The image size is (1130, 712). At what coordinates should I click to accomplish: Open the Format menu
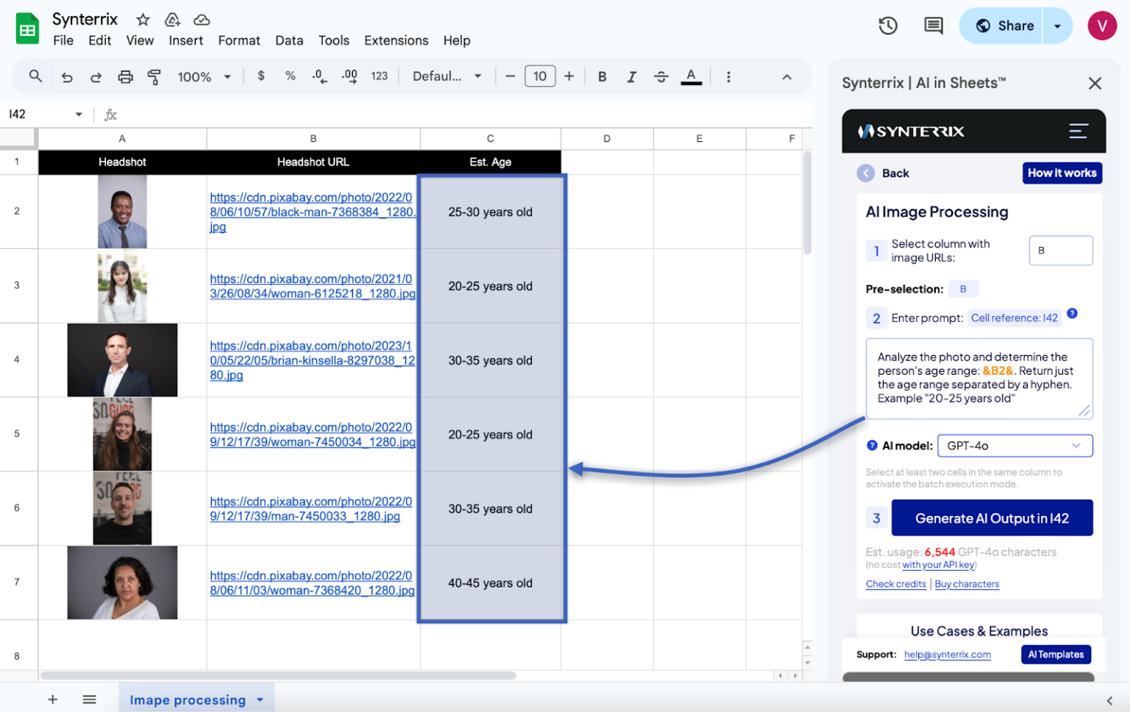pos(239,40)
